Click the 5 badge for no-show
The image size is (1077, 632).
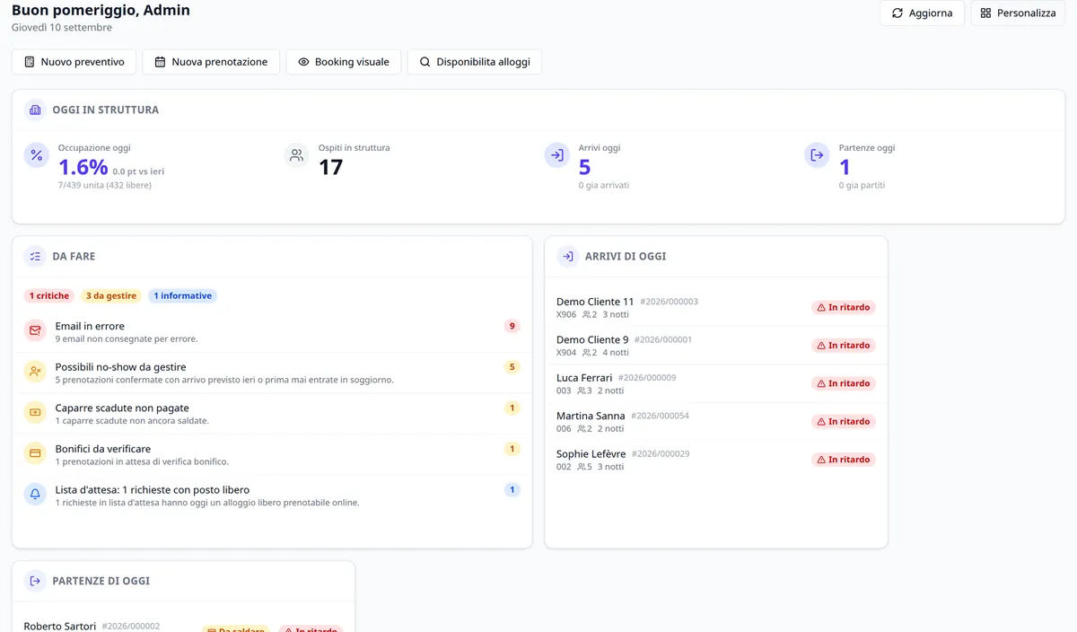click(x=512, y=367)
